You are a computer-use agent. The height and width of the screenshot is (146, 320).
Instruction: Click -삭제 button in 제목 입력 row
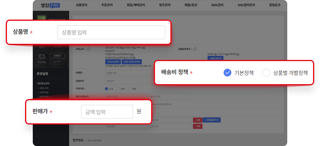pyautogui.click(x=197, y=126)
